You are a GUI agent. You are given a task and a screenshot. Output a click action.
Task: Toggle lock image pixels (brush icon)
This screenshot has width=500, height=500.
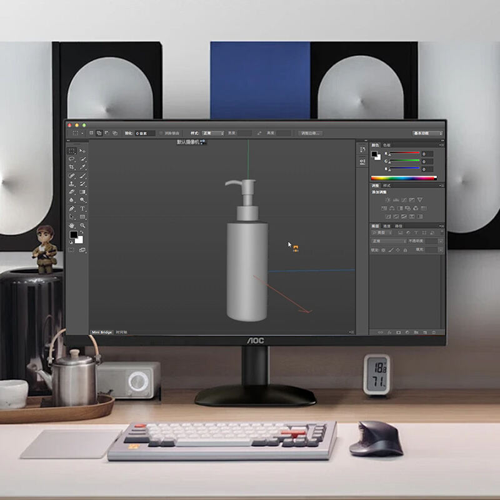coord(391,250)
